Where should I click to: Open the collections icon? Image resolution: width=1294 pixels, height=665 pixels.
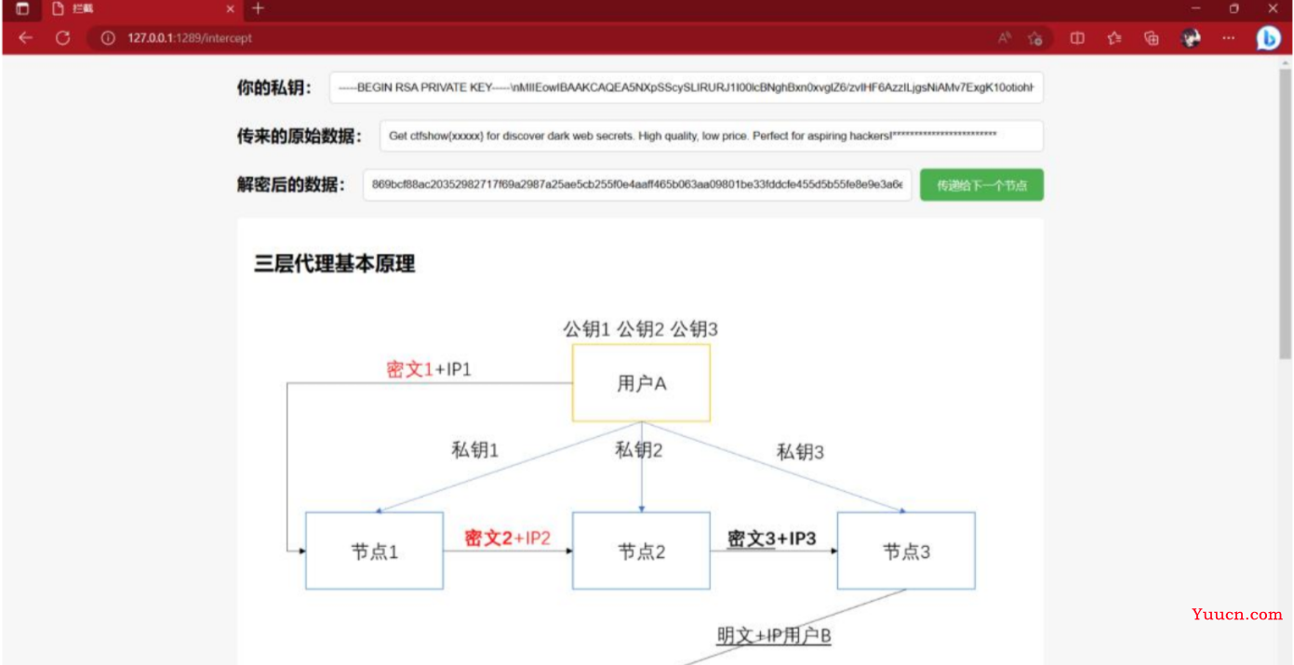[1152, 38]
